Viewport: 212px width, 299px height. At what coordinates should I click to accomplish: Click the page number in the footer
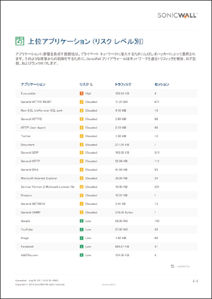tap(196, 281)
